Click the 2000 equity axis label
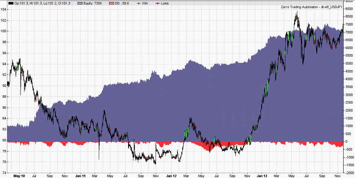This screenshot has width=355, height=178. coord(349,110)
